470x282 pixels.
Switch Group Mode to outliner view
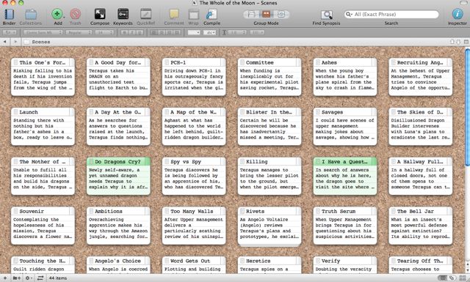pos(281,14)
